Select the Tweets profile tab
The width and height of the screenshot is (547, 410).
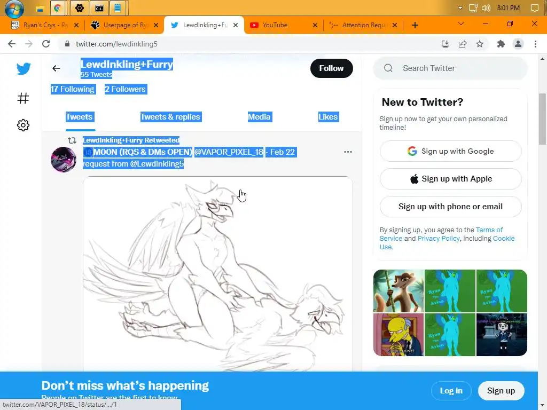point(79,117)
